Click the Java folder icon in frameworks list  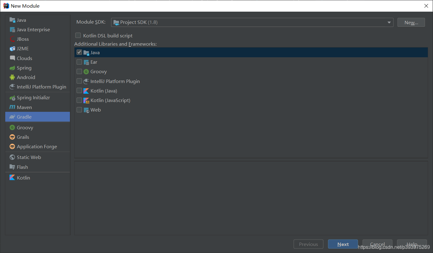86,53
